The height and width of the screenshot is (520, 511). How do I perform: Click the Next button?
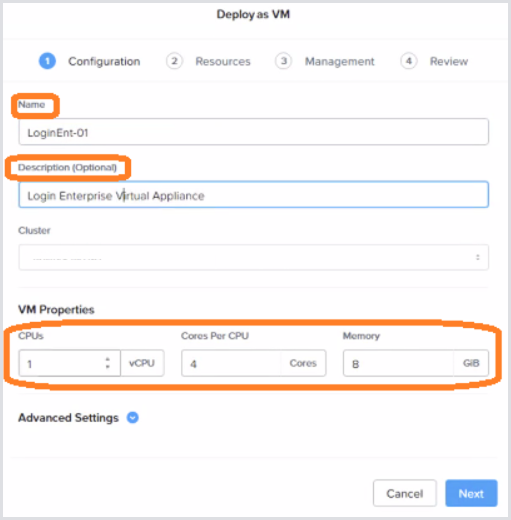[x=471, y=493]
